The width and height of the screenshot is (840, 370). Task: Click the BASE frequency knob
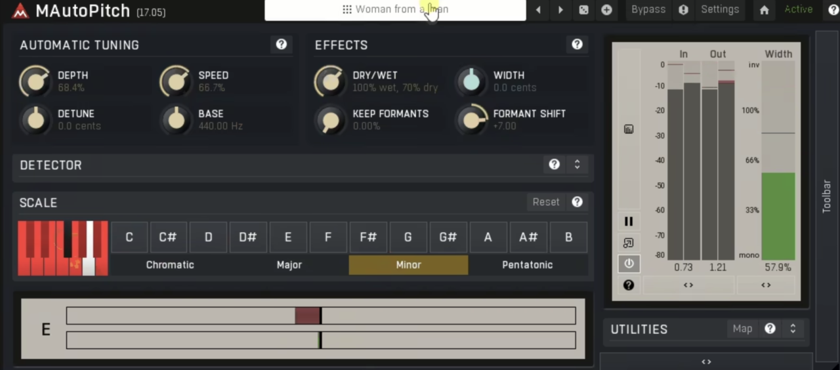(x=176, y=119)
